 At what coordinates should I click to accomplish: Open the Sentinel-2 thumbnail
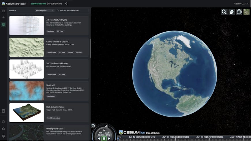tap(27, 91)
